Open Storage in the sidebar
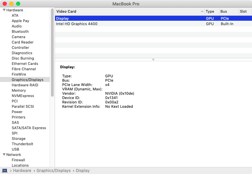The image size is (252, 174). click(18, 139)
